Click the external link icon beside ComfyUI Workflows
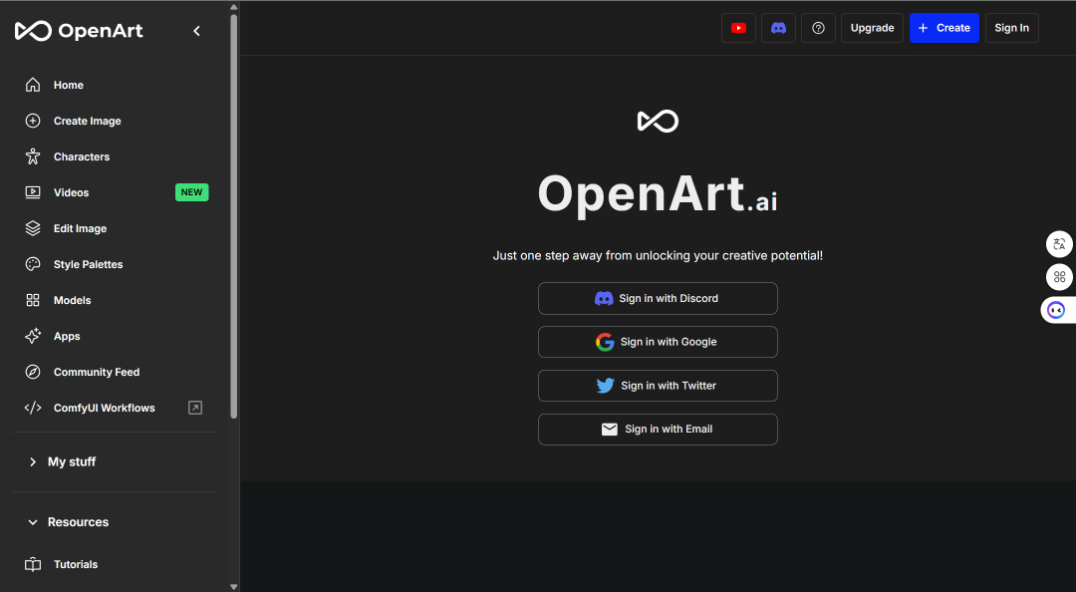The image size is (1076, 592). pos(195,408)
